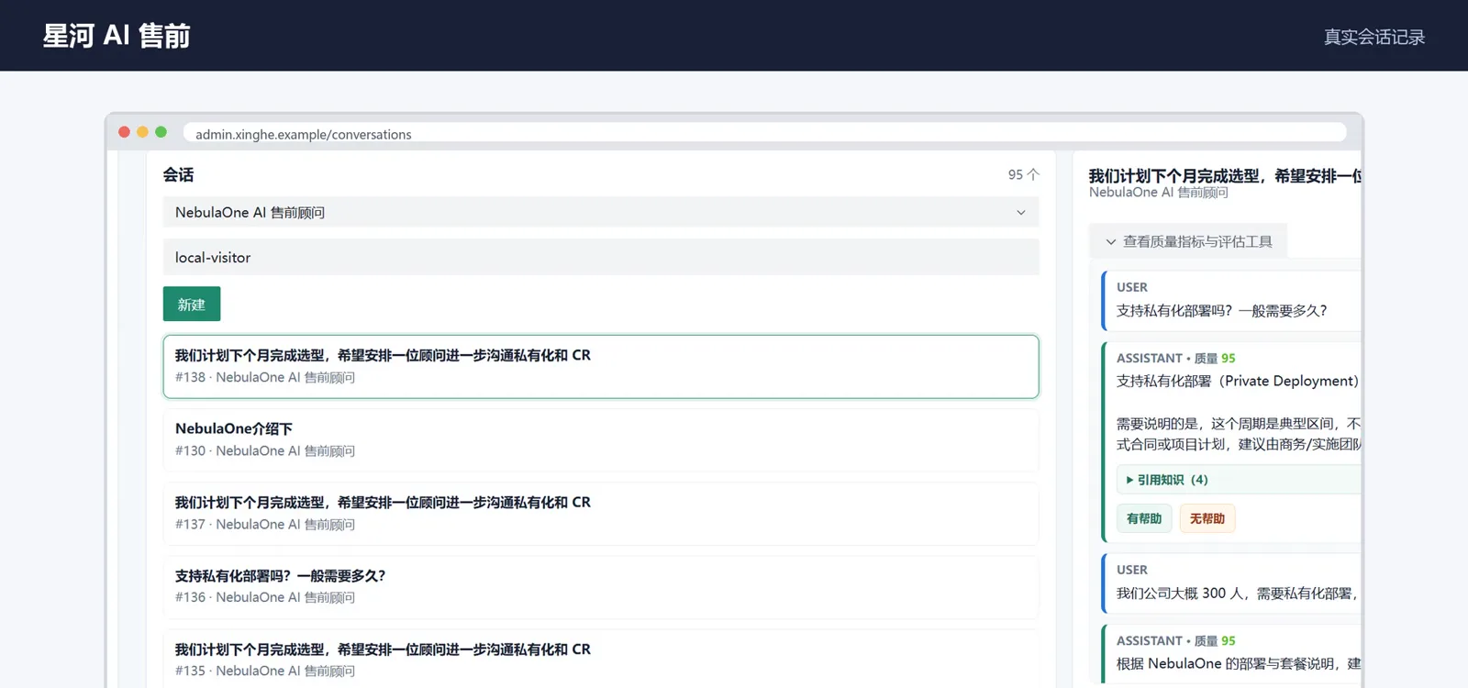Viewport: 1468px width, 688px height.
Task: Click the 95 个 conversation count
Action: pyautogui.click(x=1023, y=174)
